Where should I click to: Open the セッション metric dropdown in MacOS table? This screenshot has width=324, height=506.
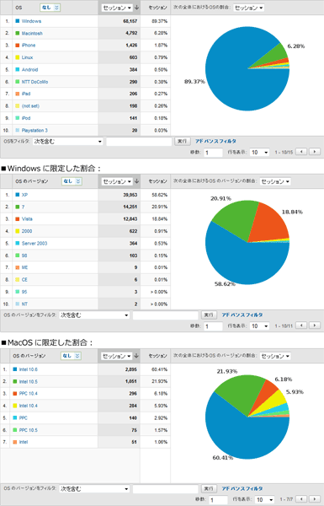117,356
